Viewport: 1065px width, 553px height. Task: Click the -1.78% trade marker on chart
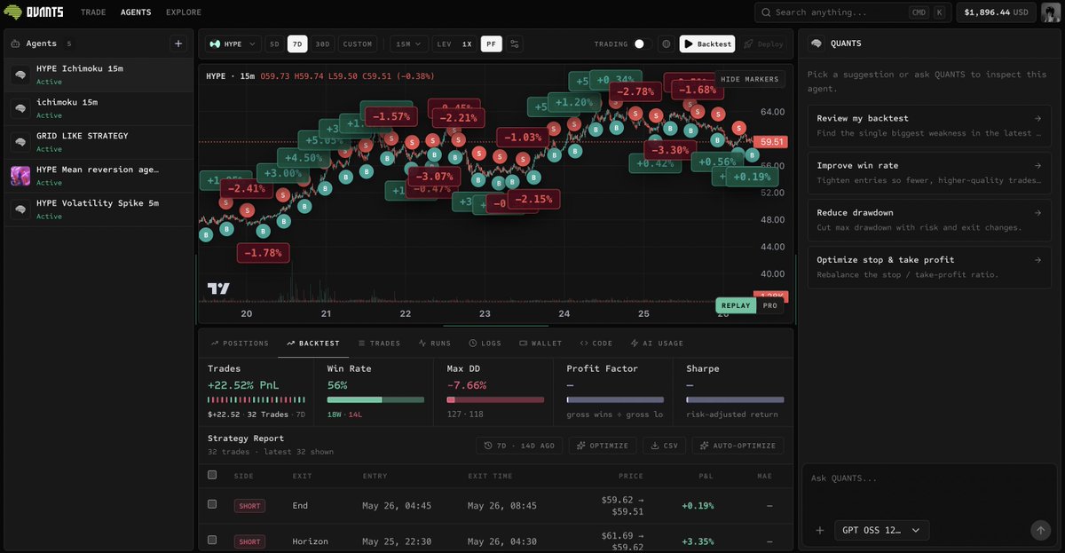coord(263,253)
